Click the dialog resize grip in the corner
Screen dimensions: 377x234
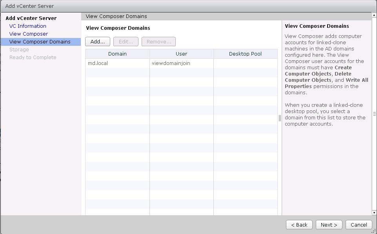coord(374,231)
